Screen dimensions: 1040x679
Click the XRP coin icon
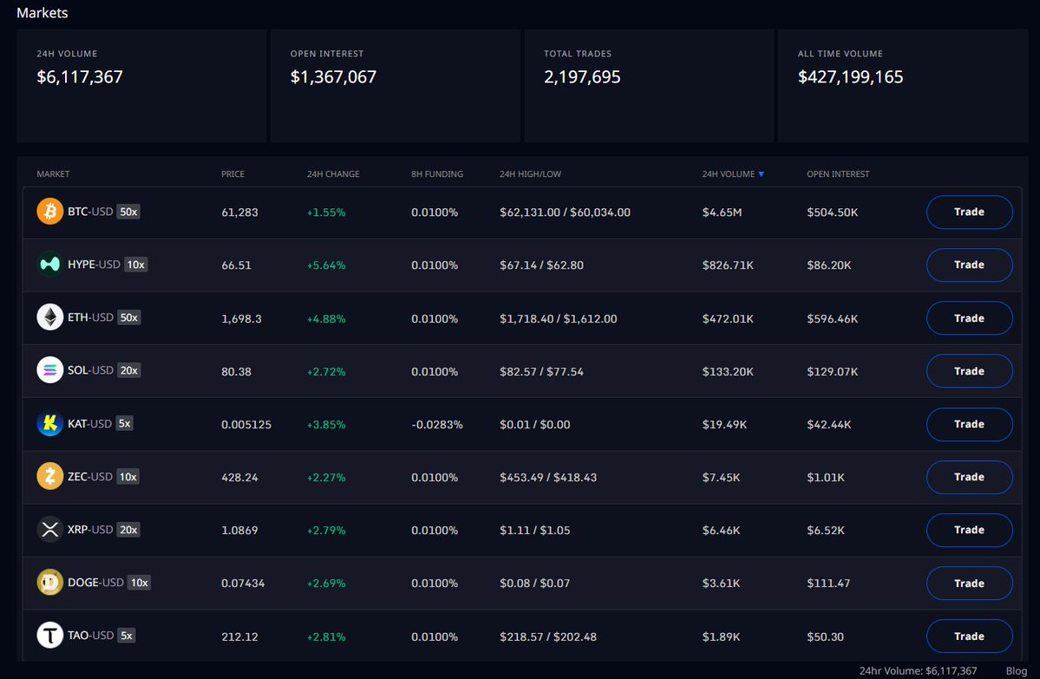pos(49,530)
